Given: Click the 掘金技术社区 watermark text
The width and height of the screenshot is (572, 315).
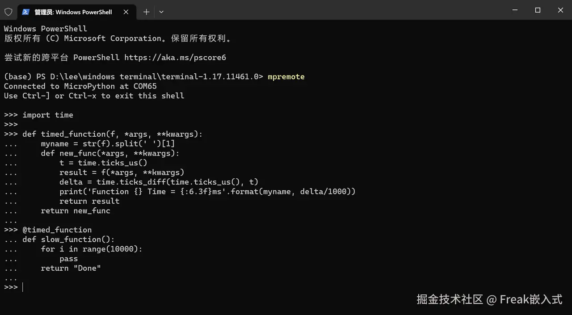Looking at the screenshot, I should click(450, 299).
